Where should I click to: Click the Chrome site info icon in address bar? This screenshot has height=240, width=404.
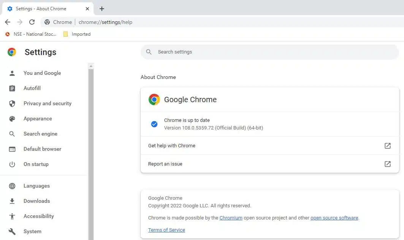(x=47, y=22)
